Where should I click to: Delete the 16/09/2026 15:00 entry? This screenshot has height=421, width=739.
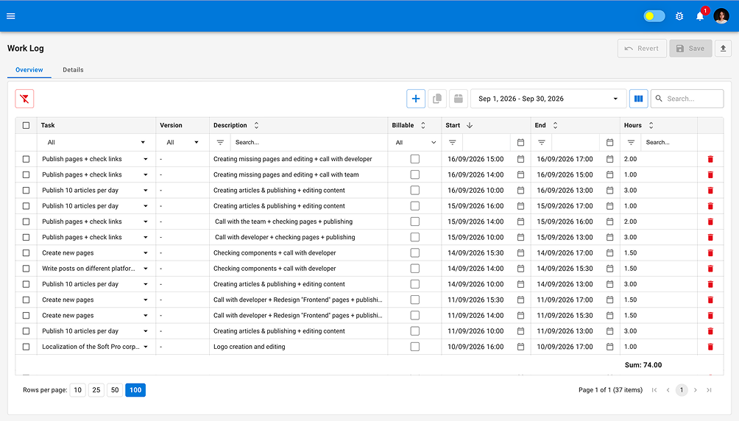tap(710, 160)
